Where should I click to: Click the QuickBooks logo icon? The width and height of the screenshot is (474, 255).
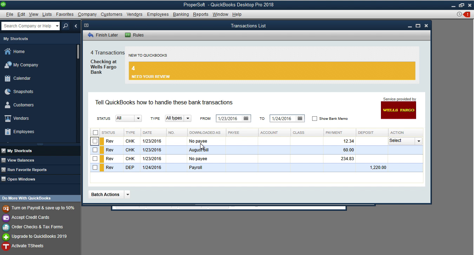3,5
